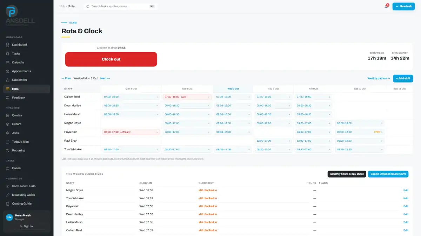Click the Recurring arrows icon
Viewport: 421px width, 236px height.
pyautogui.click(x=8, y=151)
